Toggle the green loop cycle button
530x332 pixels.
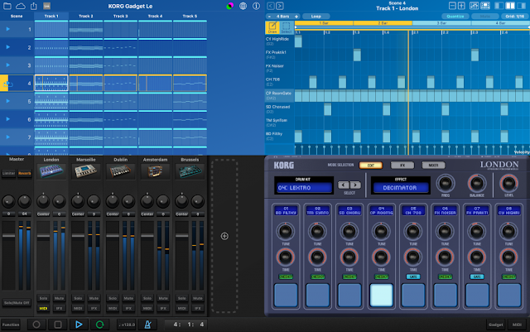click(x=99, y=325)
